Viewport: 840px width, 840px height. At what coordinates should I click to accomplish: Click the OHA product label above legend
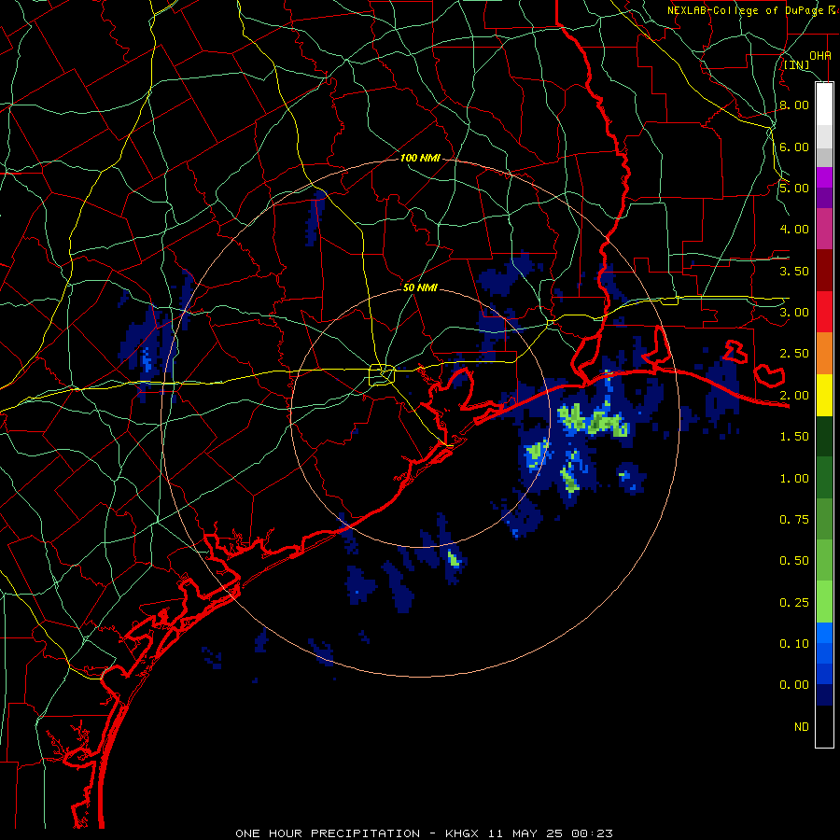coord(819,55)
